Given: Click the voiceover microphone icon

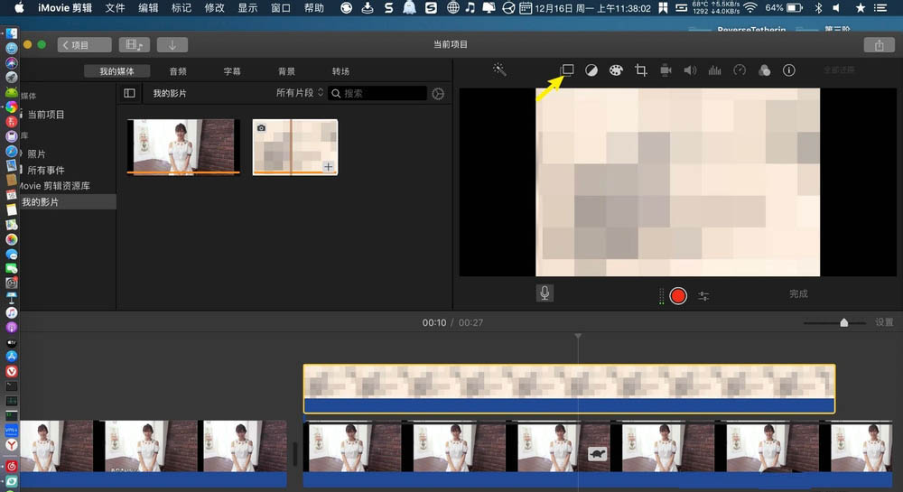Looking at the screenshot, I should 545,293.
